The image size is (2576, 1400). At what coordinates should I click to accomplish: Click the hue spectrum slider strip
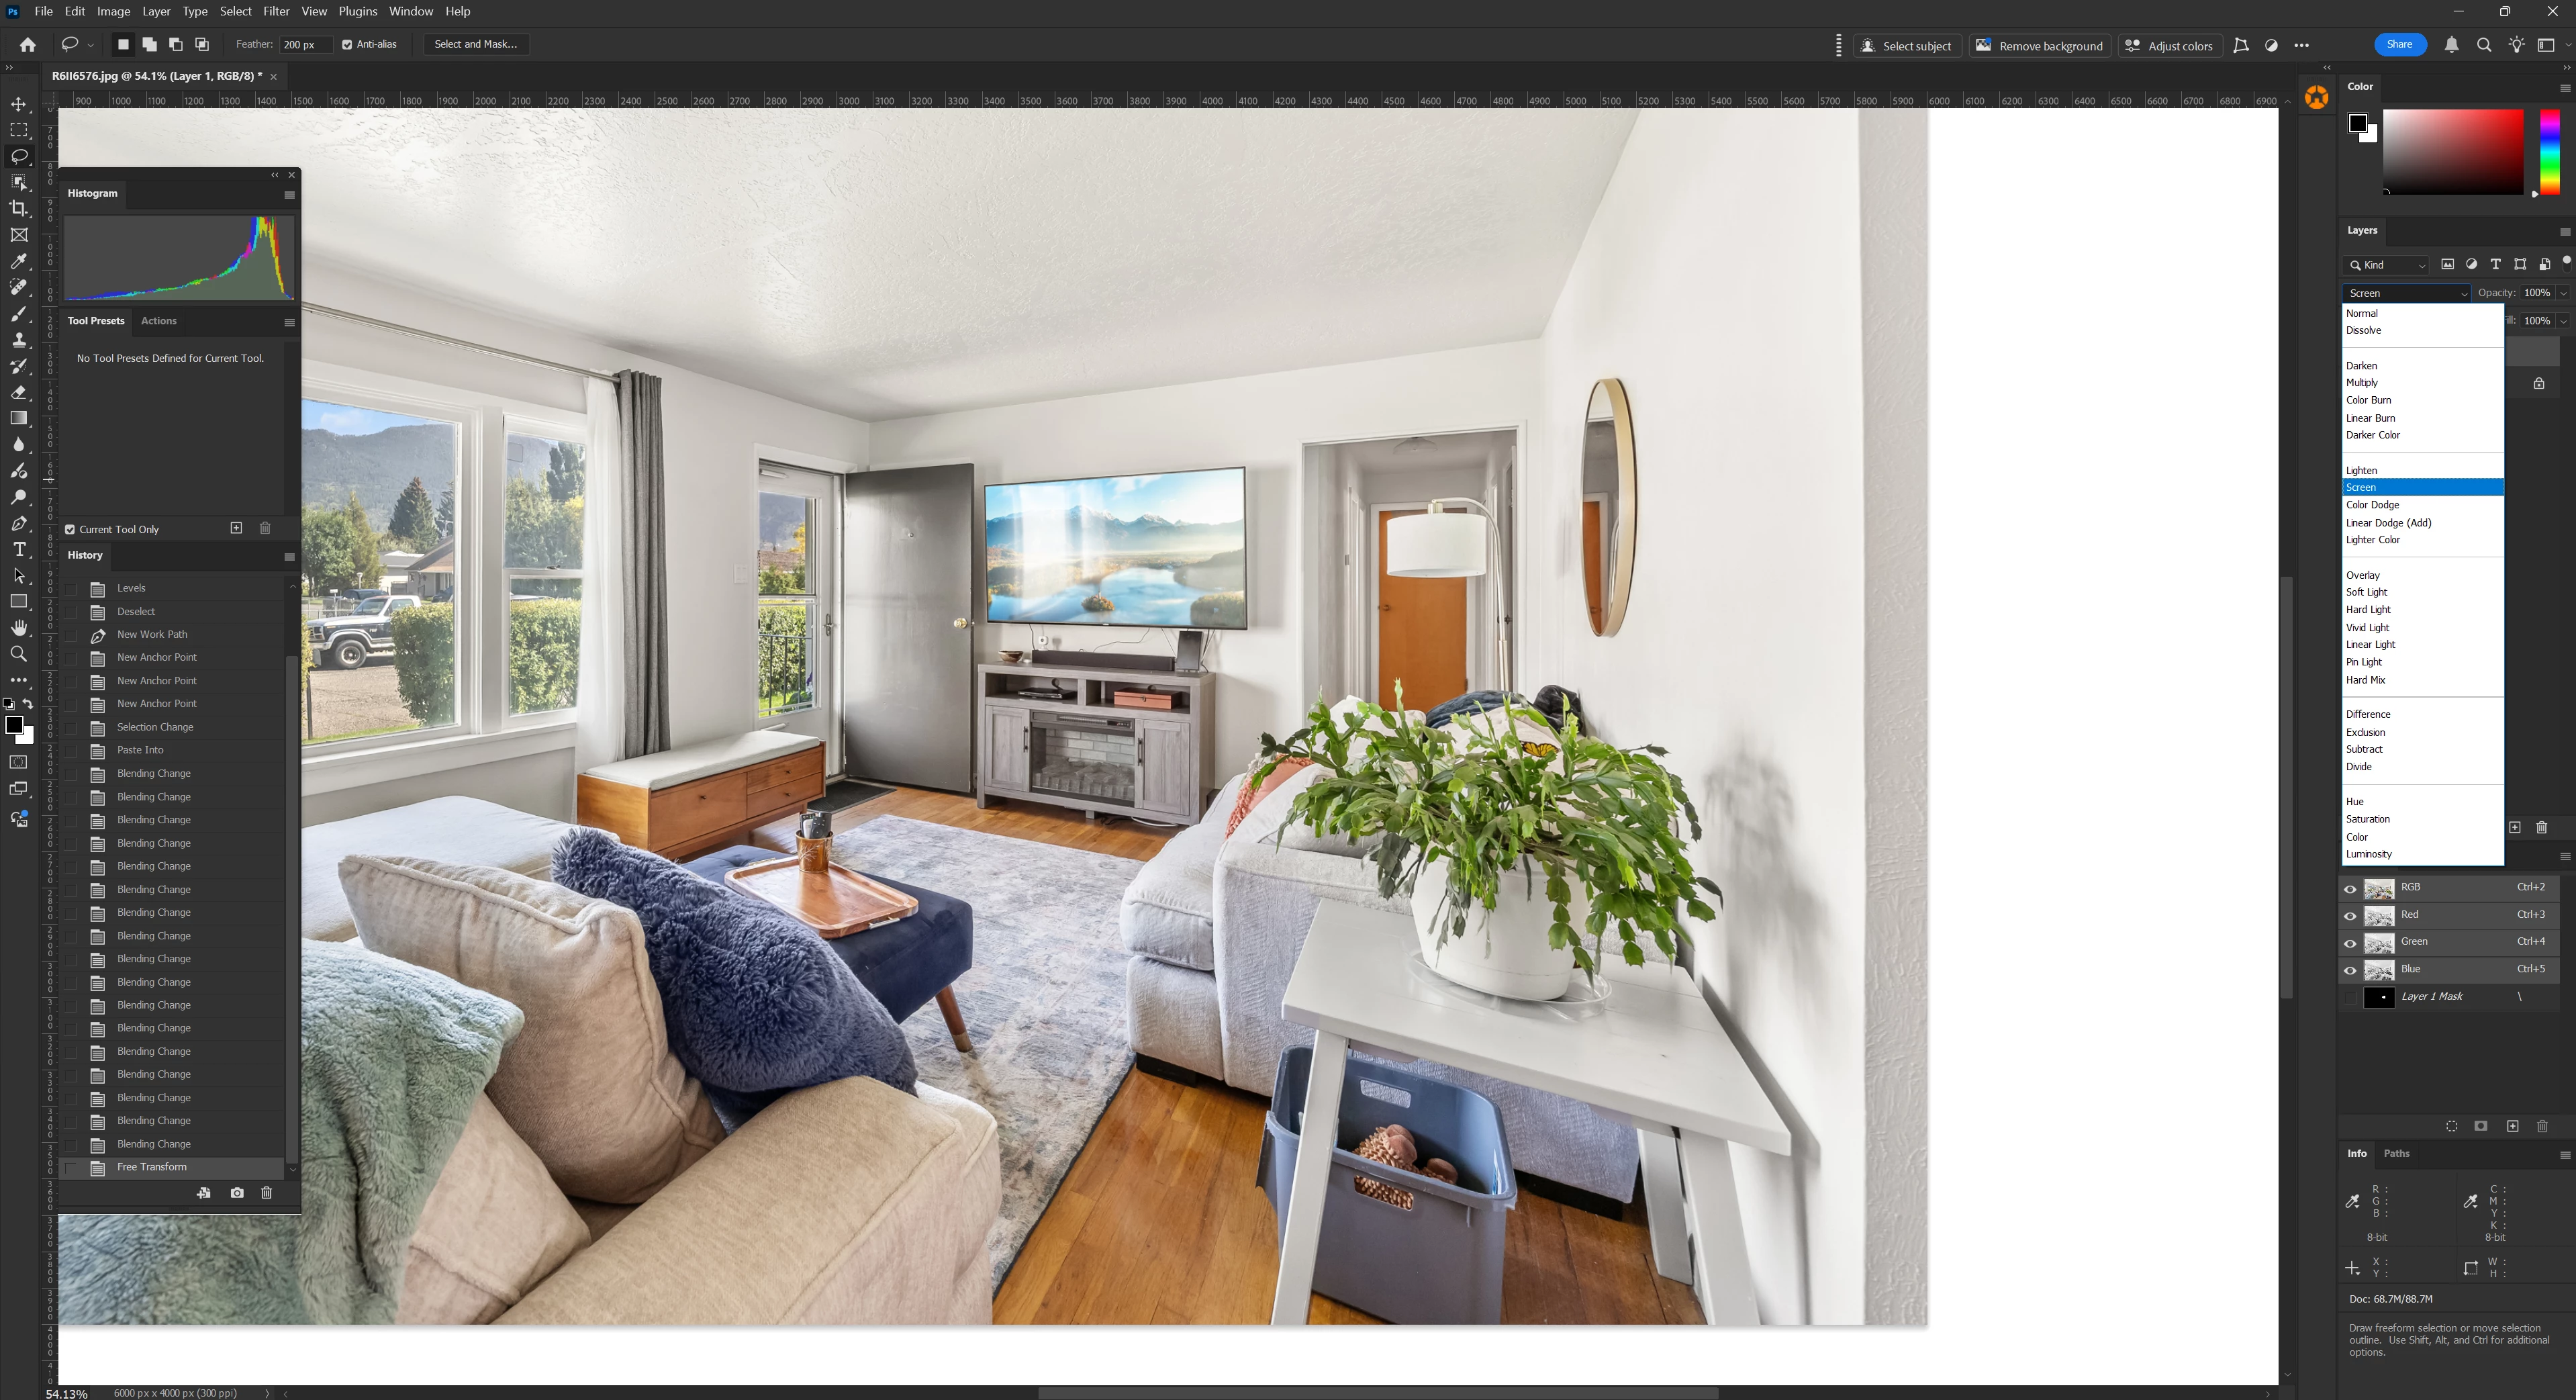coord(2549,152)
